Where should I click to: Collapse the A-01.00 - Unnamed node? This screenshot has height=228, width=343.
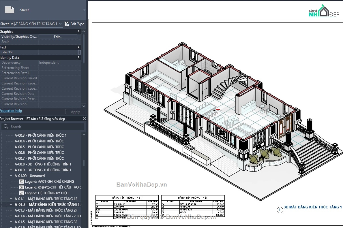pos(11,176)
